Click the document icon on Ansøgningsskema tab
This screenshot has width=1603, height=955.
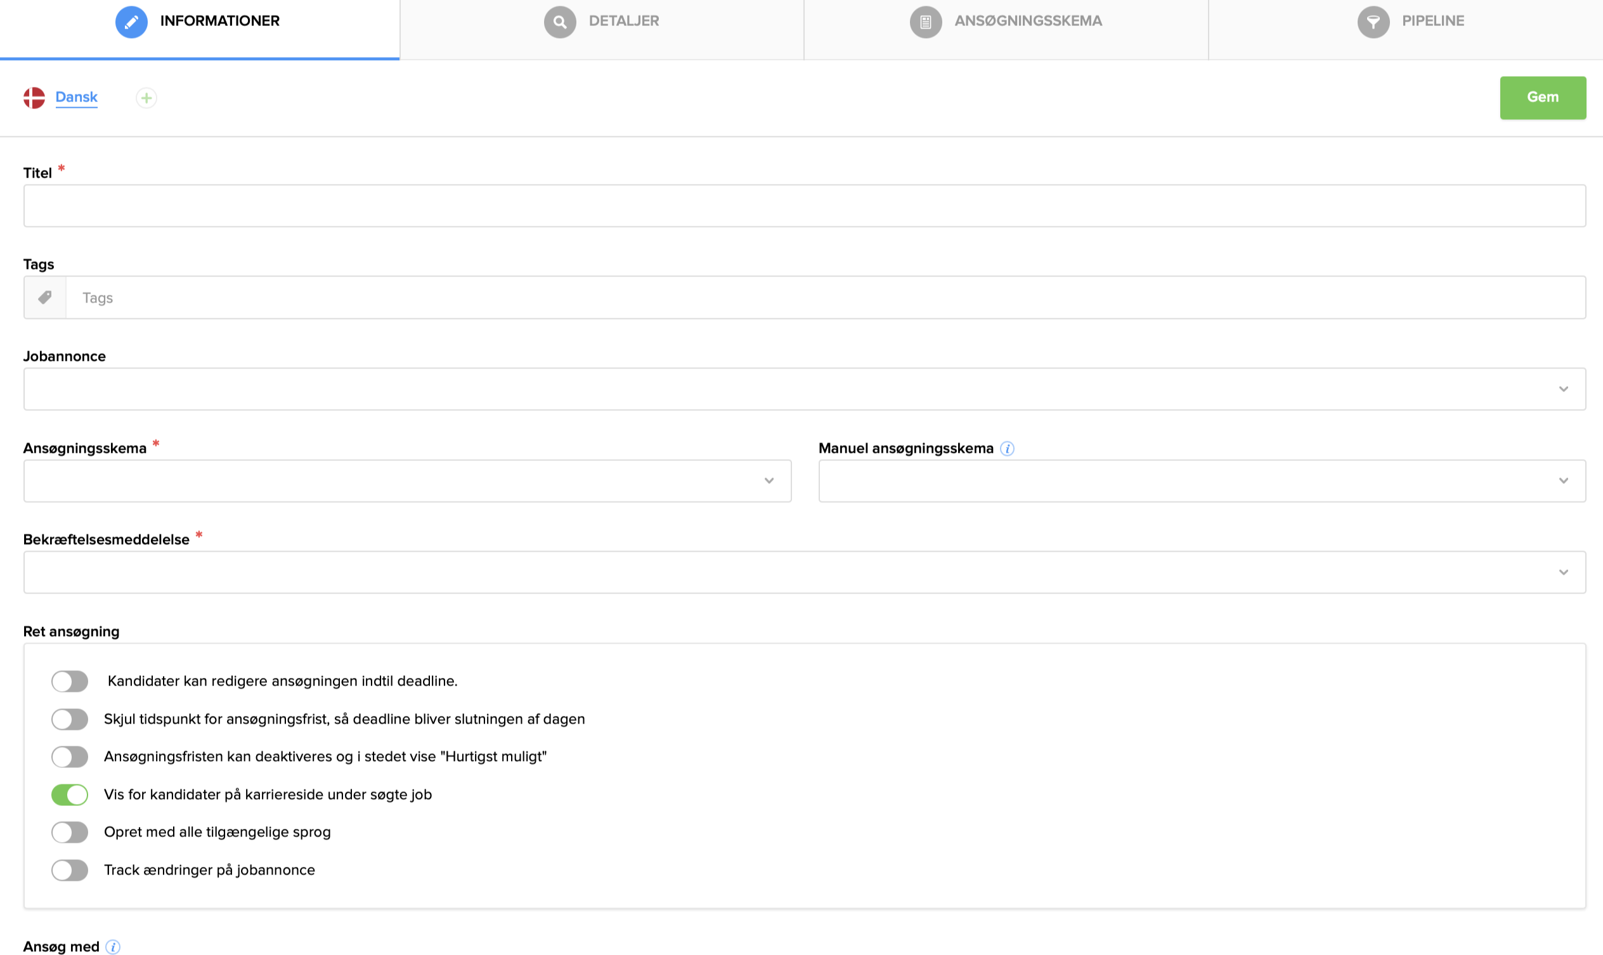tap(926, 21)
